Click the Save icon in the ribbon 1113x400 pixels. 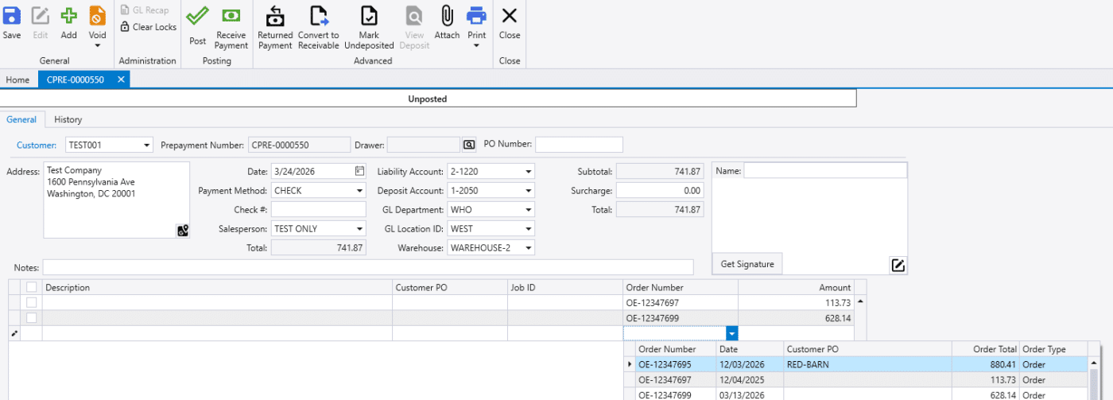(x=12, y=16)
